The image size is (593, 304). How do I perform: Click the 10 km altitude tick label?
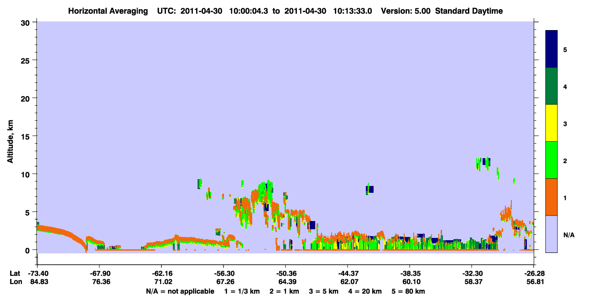coord(26,174)
